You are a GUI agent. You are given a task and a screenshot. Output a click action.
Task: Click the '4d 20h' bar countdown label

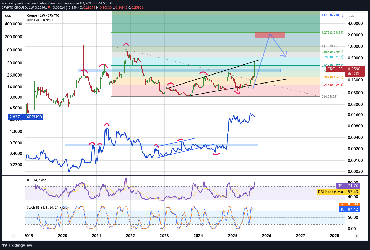click(x=354, y=74)
